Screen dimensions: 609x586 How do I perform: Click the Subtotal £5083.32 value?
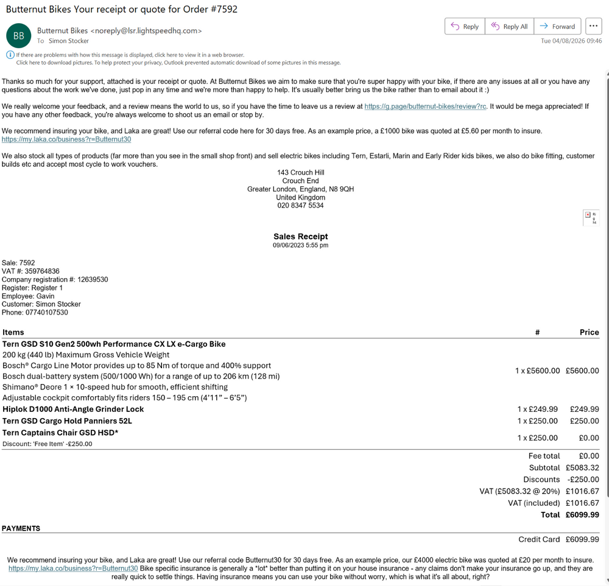(x=582, y=467)
